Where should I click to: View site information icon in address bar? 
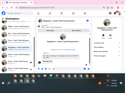tap(17, 8)
